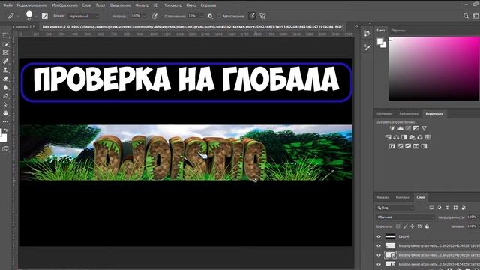This screenshot has height=270, width=480.
Task: Filter layers by type T icon
Action: pos(447,208)
